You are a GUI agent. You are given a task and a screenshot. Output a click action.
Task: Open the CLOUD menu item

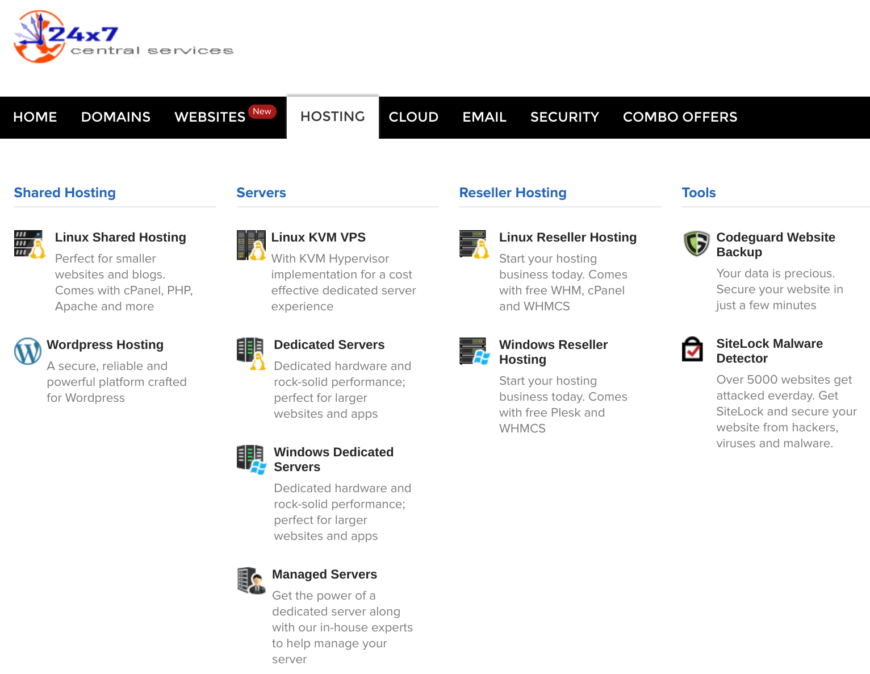[x=413, y=117]
